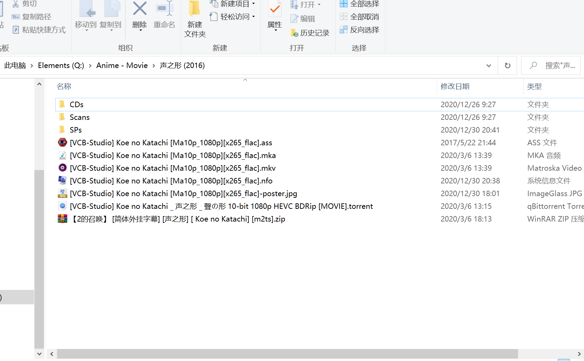Click the Edit (编辑) icon
The height and width of the screenshot is (361, 584).
294,19
